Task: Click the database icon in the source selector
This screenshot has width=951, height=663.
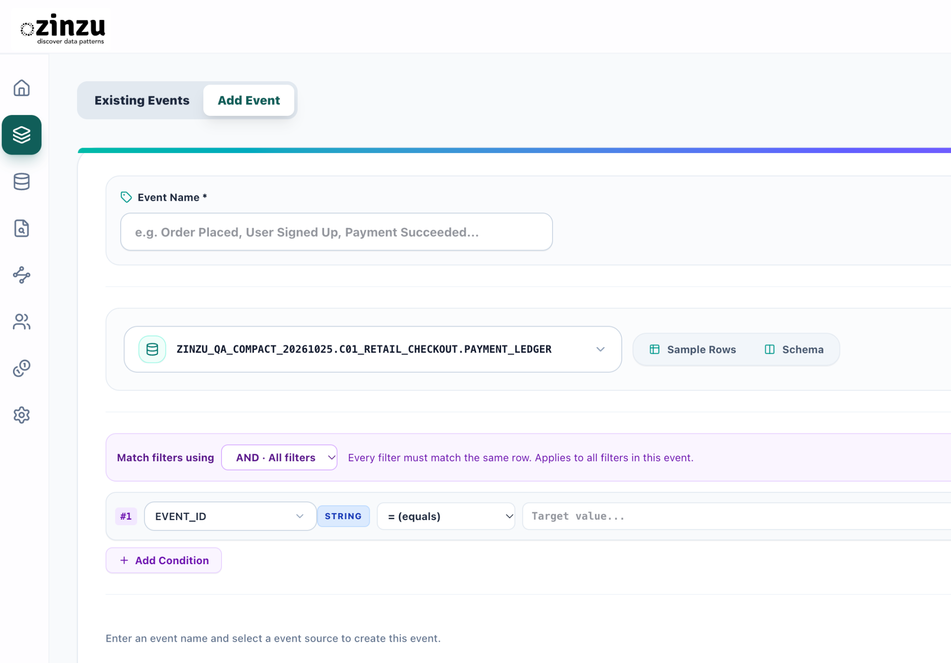Action: [152, 349]
